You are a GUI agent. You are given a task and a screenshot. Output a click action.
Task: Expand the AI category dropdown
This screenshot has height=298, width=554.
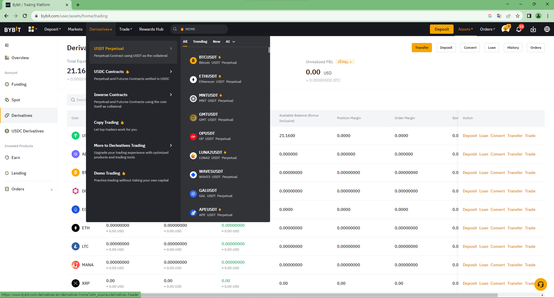tap(230, 42)
